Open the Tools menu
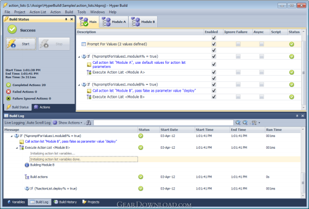The width and height of the screenshot is (309, 209). click(81, 12)
